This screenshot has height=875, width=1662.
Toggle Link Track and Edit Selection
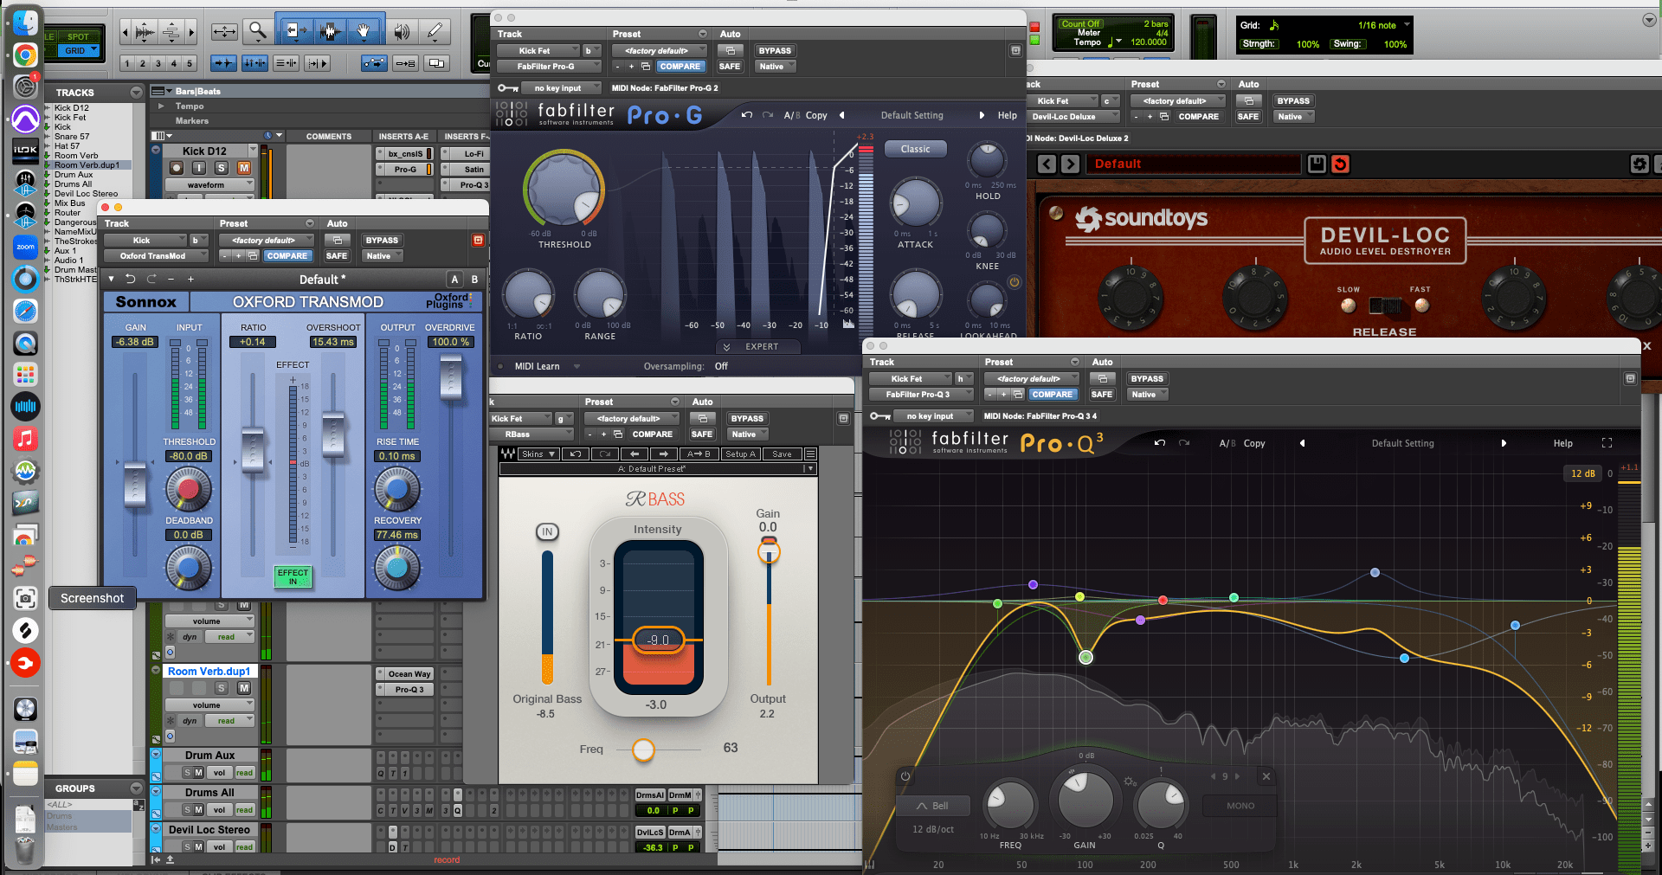click(x=286, y=63)
